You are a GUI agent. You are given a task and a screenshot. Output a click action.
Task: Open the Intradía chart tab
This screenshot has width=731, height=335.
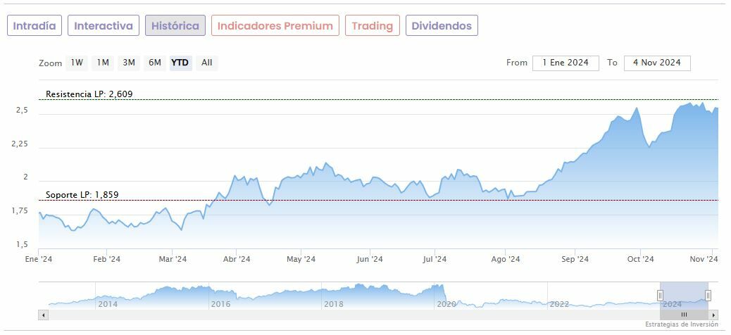pyautogui.click(x=35, y=26)
